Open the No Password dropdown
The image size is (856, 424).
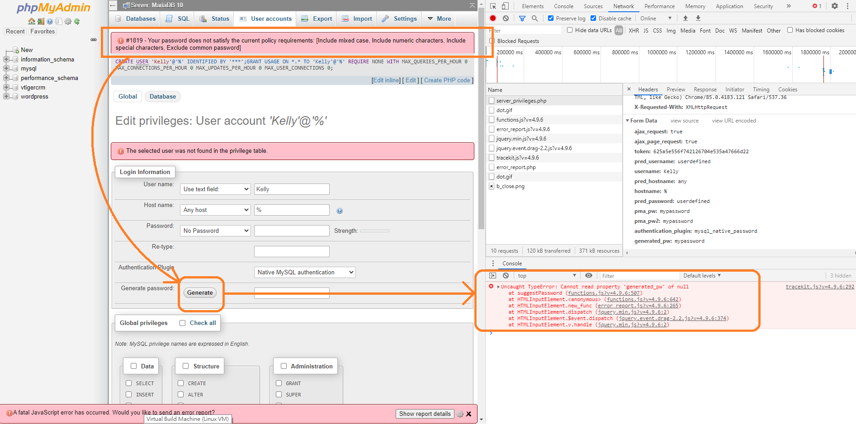click(215, 231)
